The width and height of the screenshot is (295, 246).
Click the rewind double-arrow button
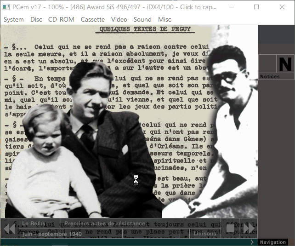[x=9, y=228]
